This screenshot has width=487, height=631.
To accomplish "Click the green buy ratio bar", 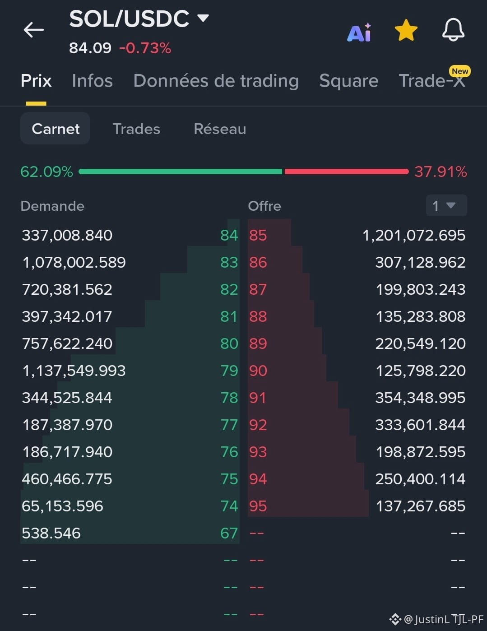I will [x=181, y=172].
